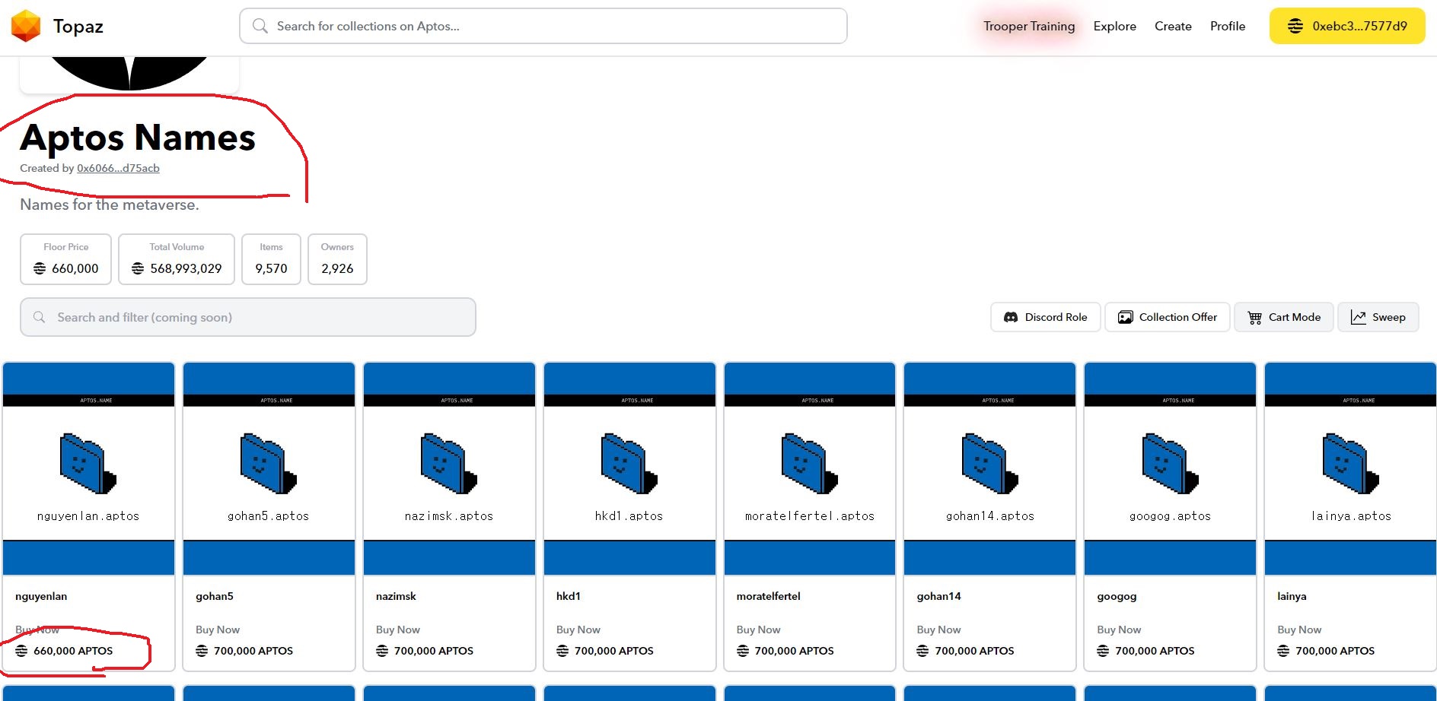Click the Topaz brand name

pos(78,27)
